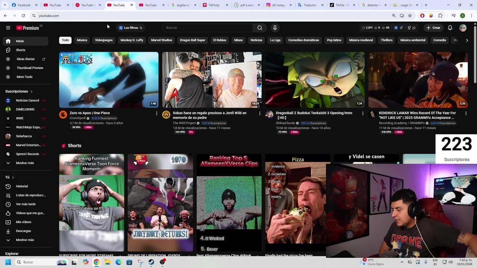Image resolution: width=477 pixels, height=268 pixels.
Task: Show more chips with right arrow
Action: pos(467,40)
